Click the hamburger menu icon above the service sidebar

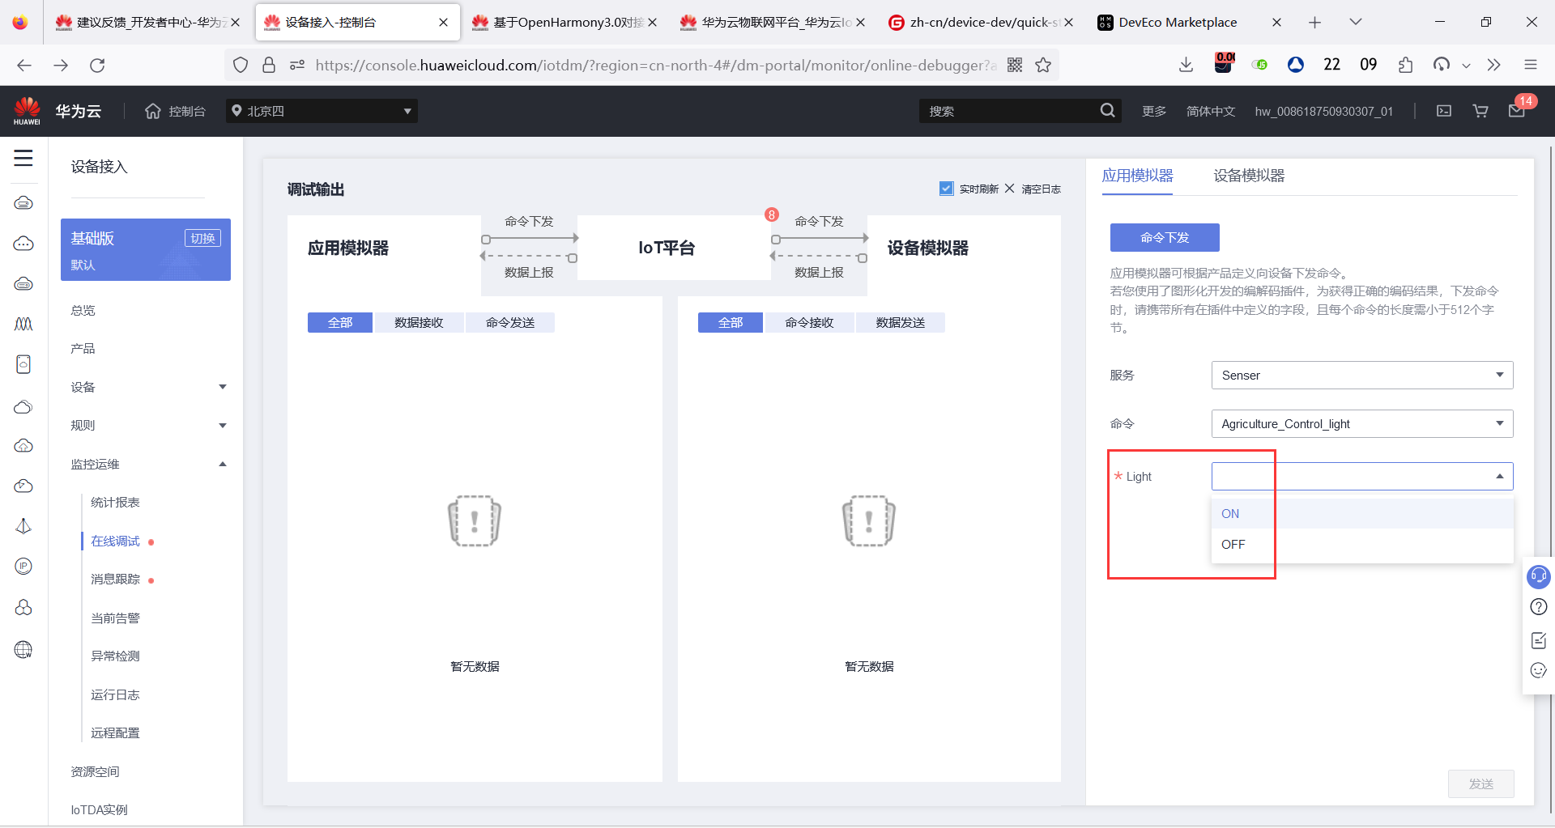pos(23,159)
